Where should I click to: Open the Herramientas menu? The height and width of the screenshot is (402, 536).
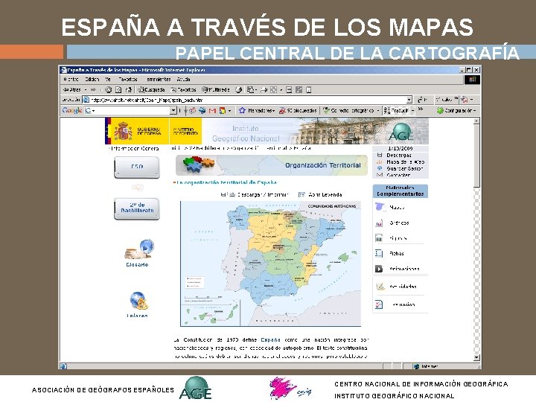tap(159, 80)
